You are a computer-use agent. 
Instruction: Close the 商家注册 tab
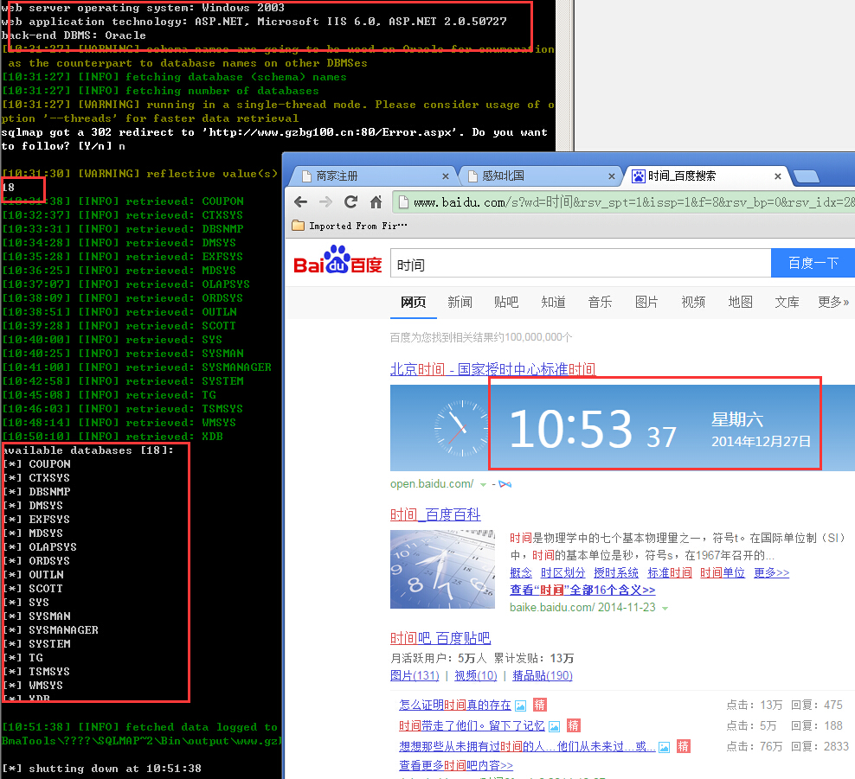tap(446, 176)
